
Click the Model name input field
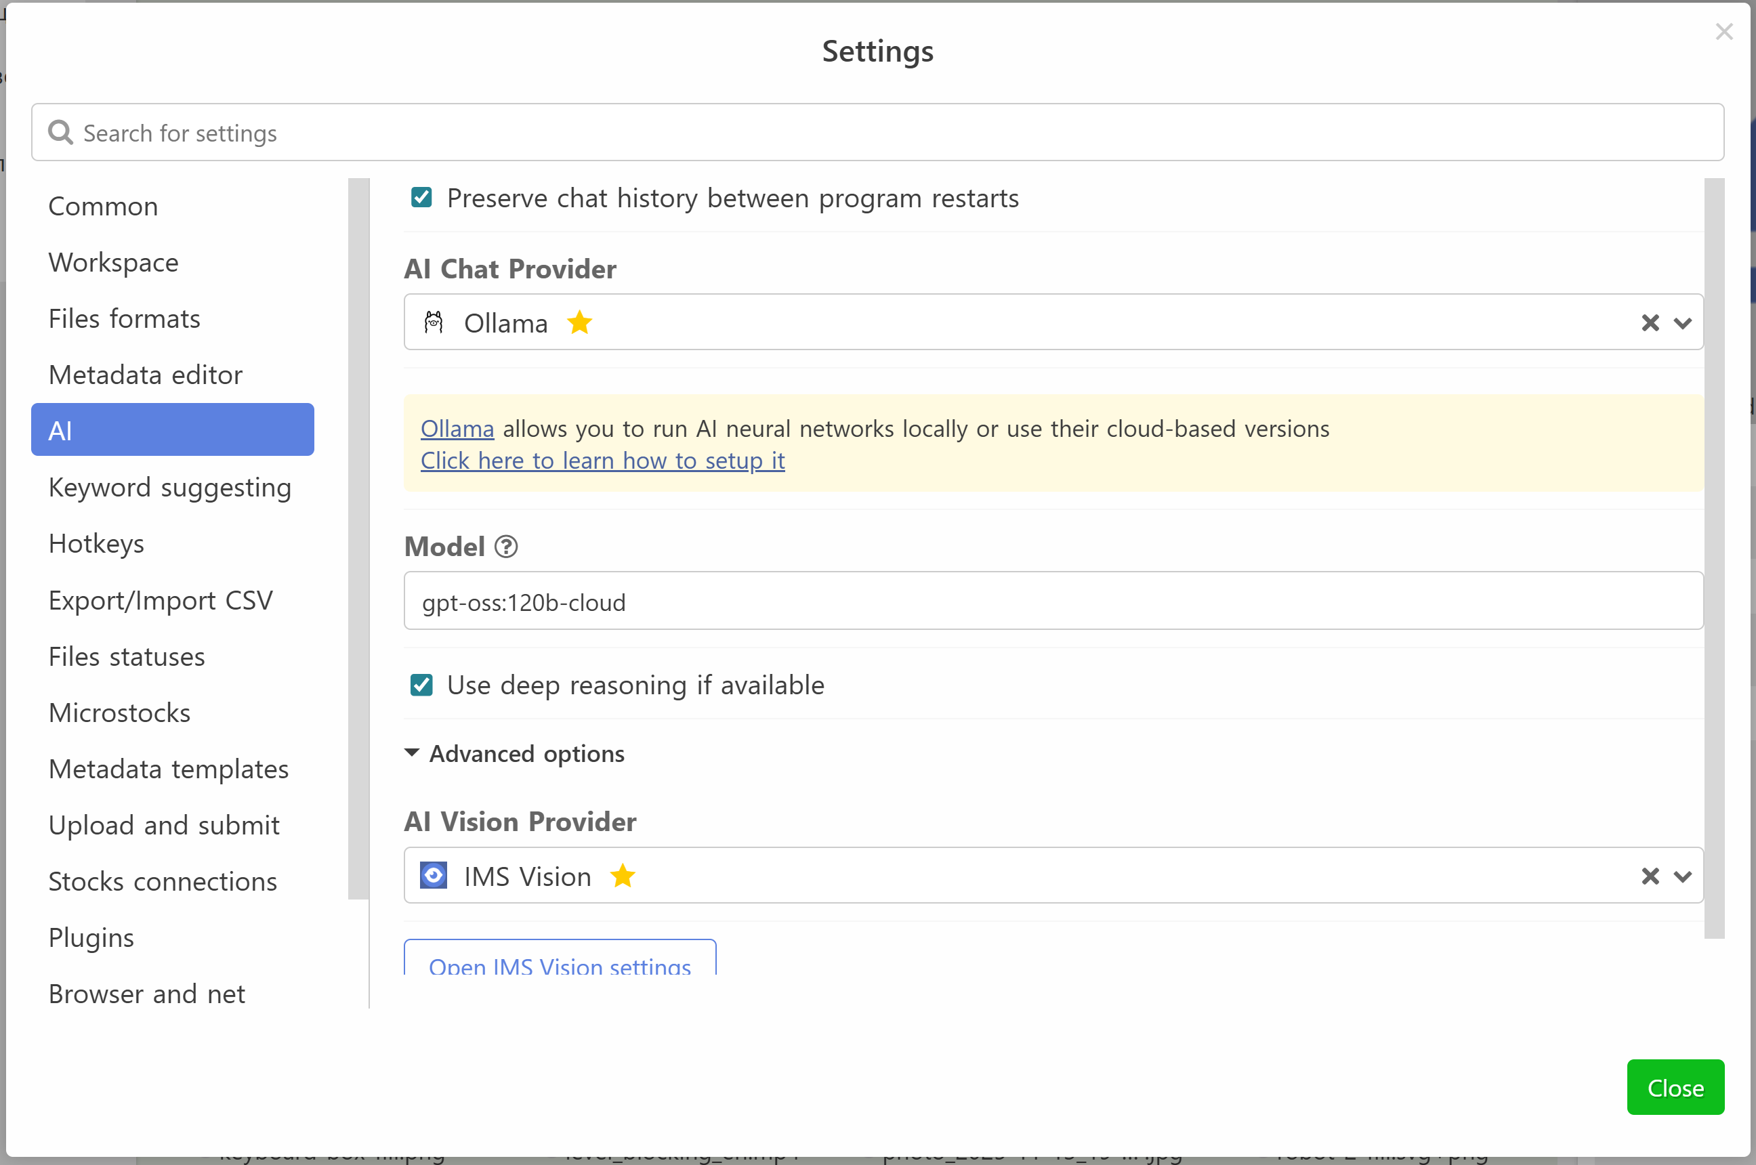[1052, 600]
